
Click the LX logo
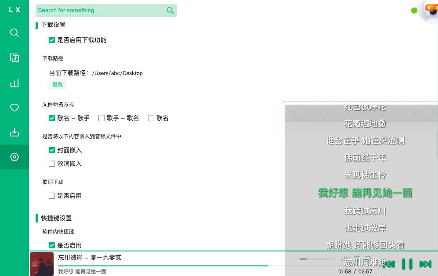pyautogui.click(x=14, y=10)
